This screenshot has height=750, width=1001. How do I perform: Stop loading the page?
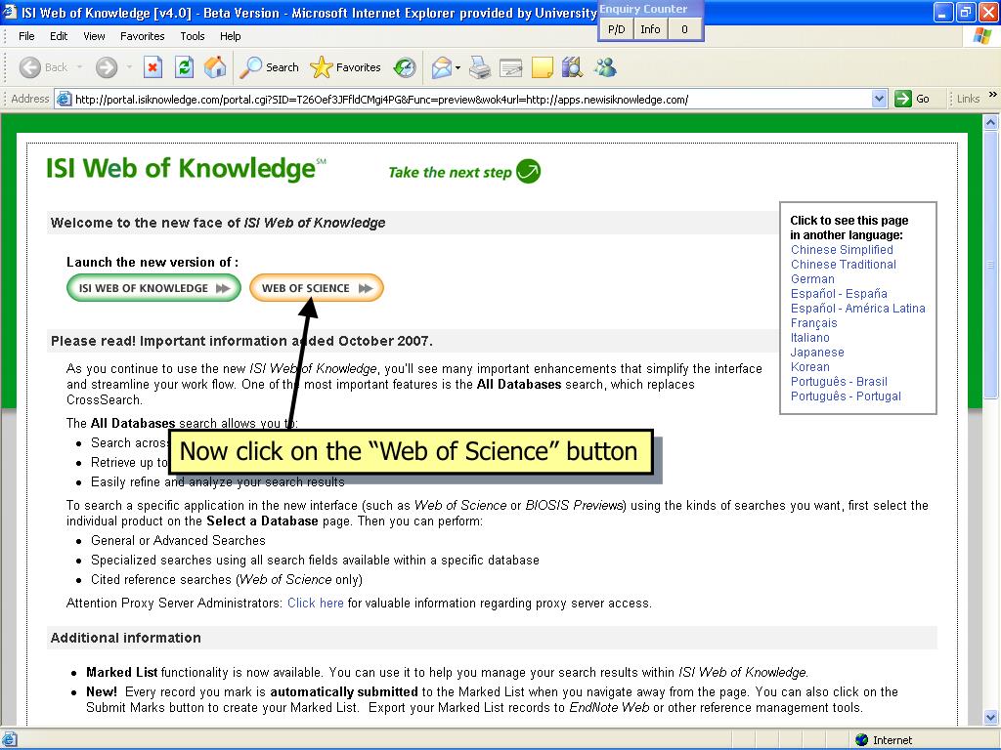(152, 67)
